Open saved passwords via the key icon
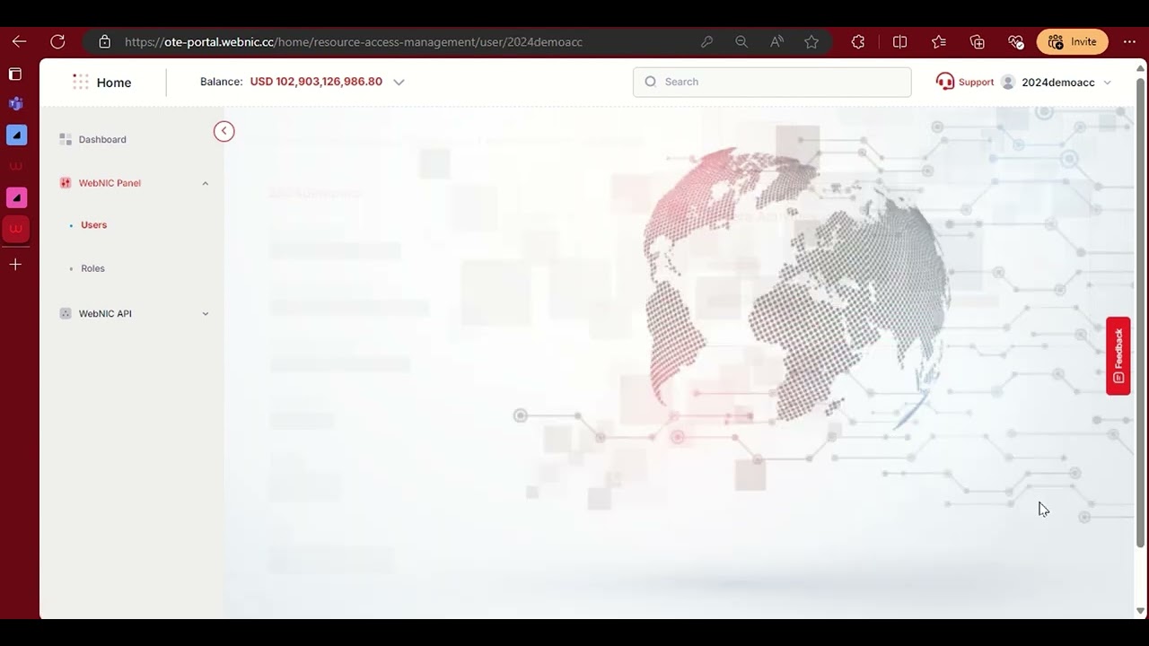 click(x=707, y=41)
